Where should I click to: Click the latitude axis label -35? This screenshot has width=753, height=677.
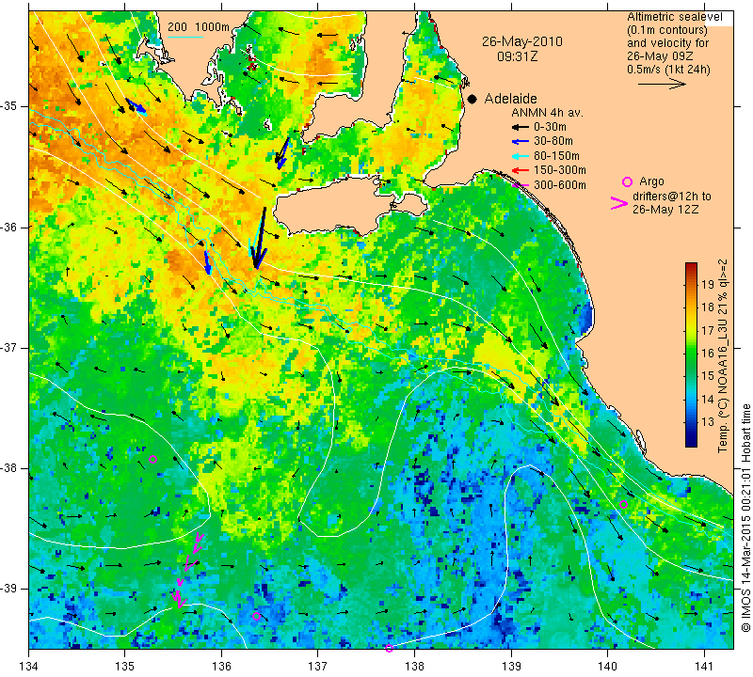click(9, 106)
